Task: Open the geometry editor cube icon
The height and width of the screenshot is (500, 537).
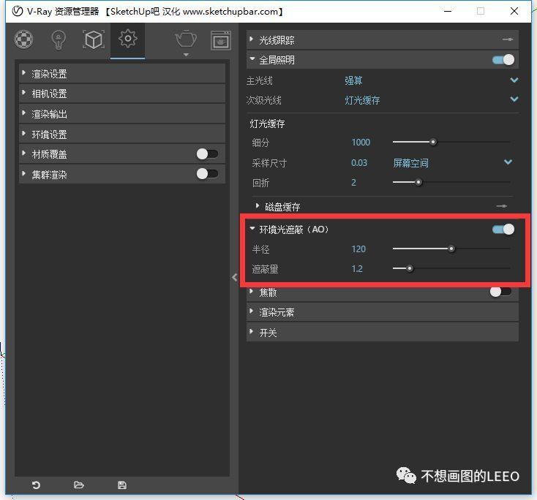Action: (93, 39)
